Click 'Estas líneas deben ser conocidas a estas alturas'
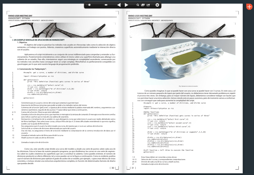This screenshot has width=254, height=175. point(159,157)
